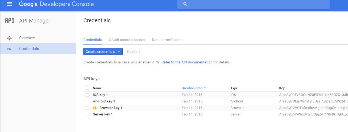Check the iOS key 1 checkbox

point(87,95)
